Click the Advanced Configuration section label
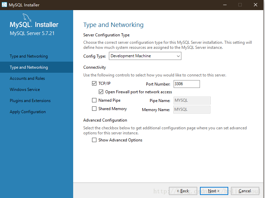This screenshot has height=198, width=265. tap(105, 120)
